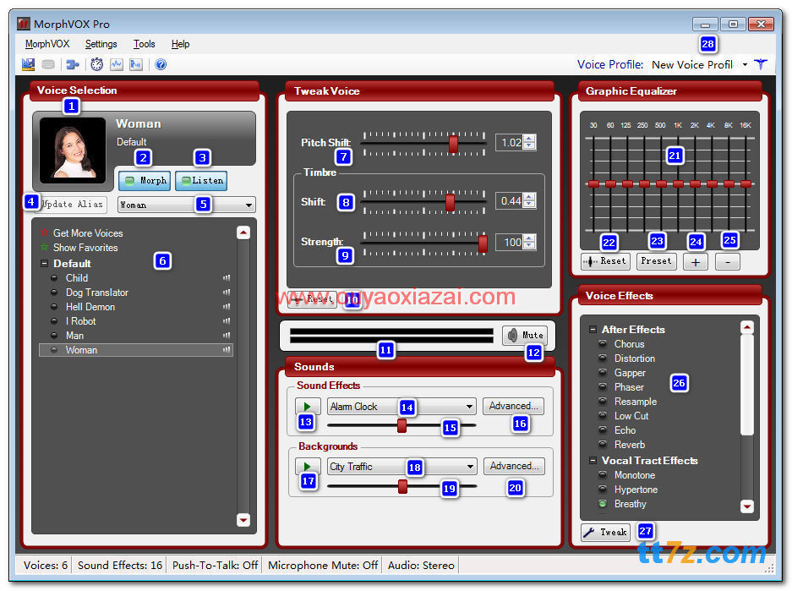The height and width of the screenshot is (591, 792).
Task: Increase Pitch Shift value with the up arrow
Action: tap(529, 138)
